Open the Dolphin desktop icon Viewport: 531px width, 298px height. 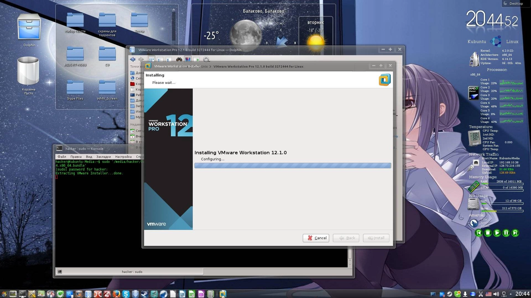click(x=29, y=30)
